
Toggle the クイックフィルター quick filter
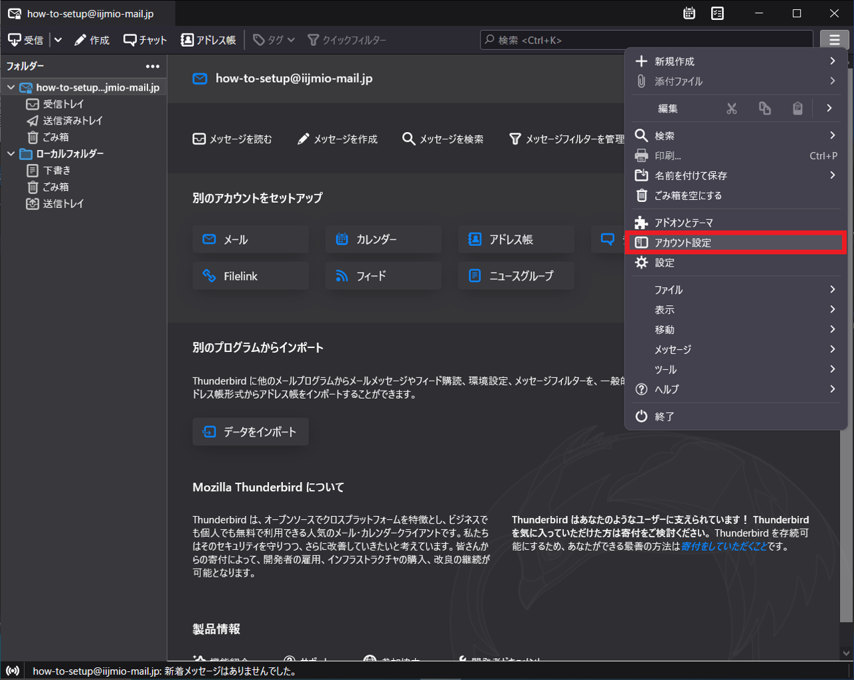347,40
